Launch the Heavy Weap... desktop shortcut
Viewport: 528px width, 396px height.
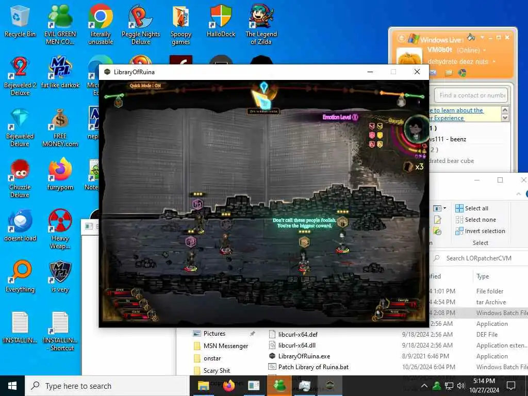[60, 229]
